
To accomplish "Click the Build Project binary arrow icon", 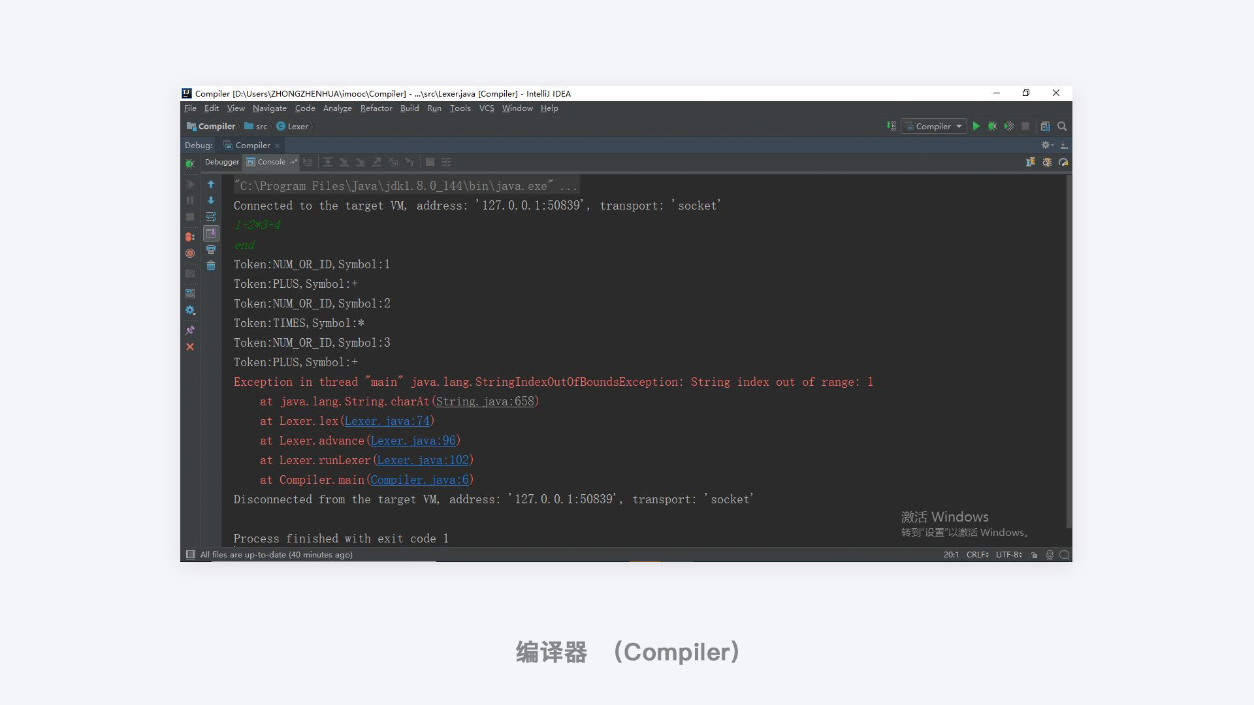I will pos(892,126).
